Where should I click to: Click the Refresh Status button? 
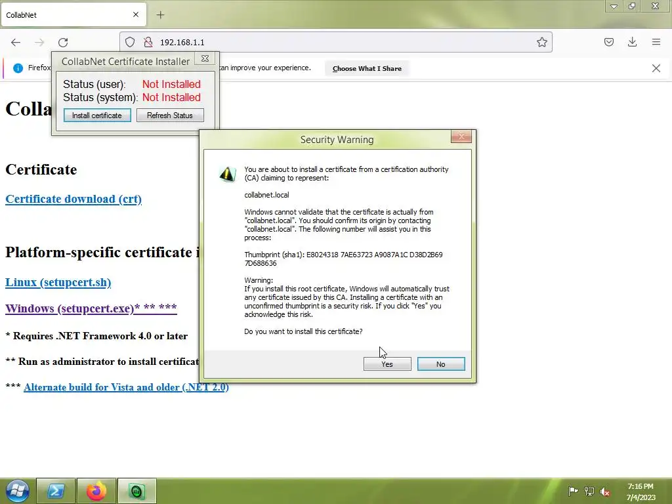click(x=170, y=115)
